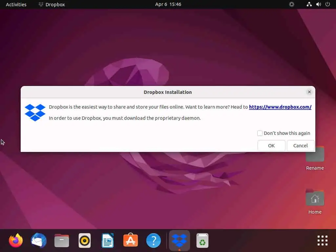
Task: Launch Thunderbird mail from the dock
Action: tap(39, 241)
